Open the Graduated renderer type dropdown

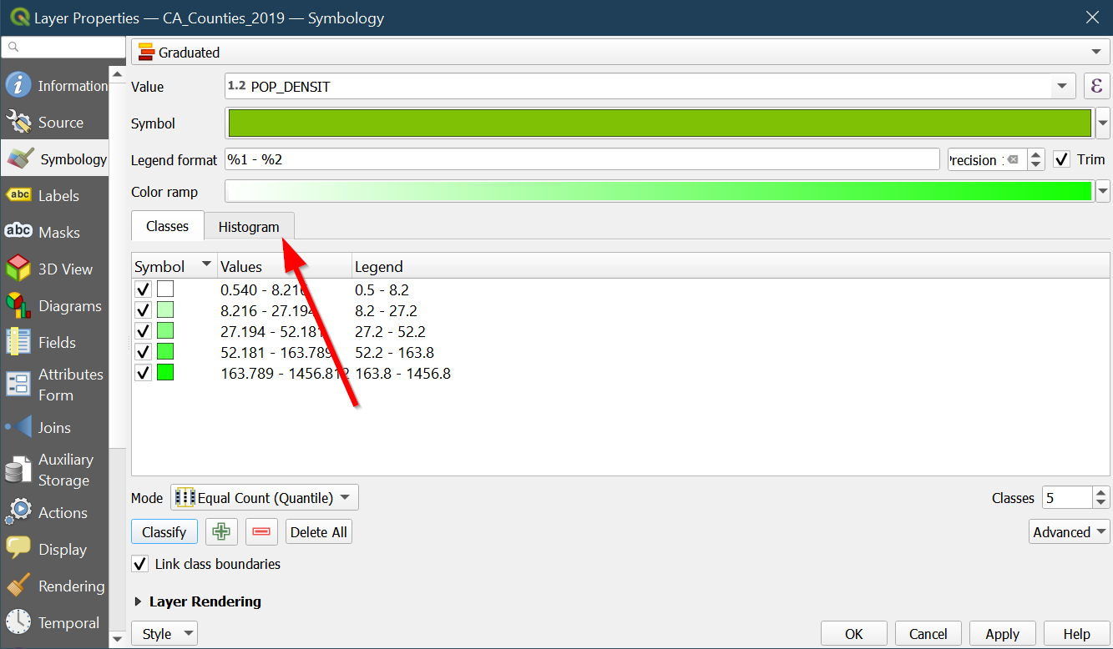620,53
